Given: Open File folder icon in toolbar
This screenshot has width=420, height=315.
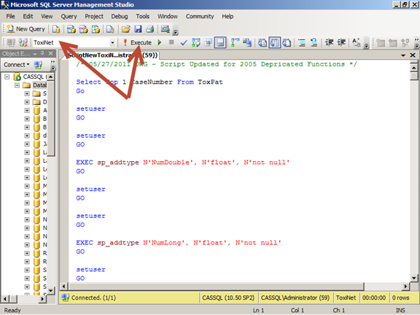Looking at the screenshot, I should [125, 29].
